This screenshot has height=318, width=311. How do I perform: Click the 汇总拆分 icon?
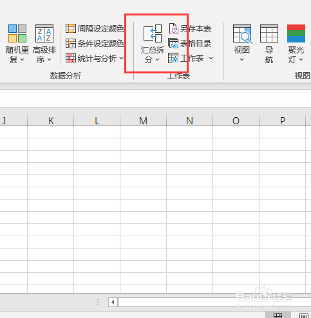pyautogui.click(x=153, y=33)
